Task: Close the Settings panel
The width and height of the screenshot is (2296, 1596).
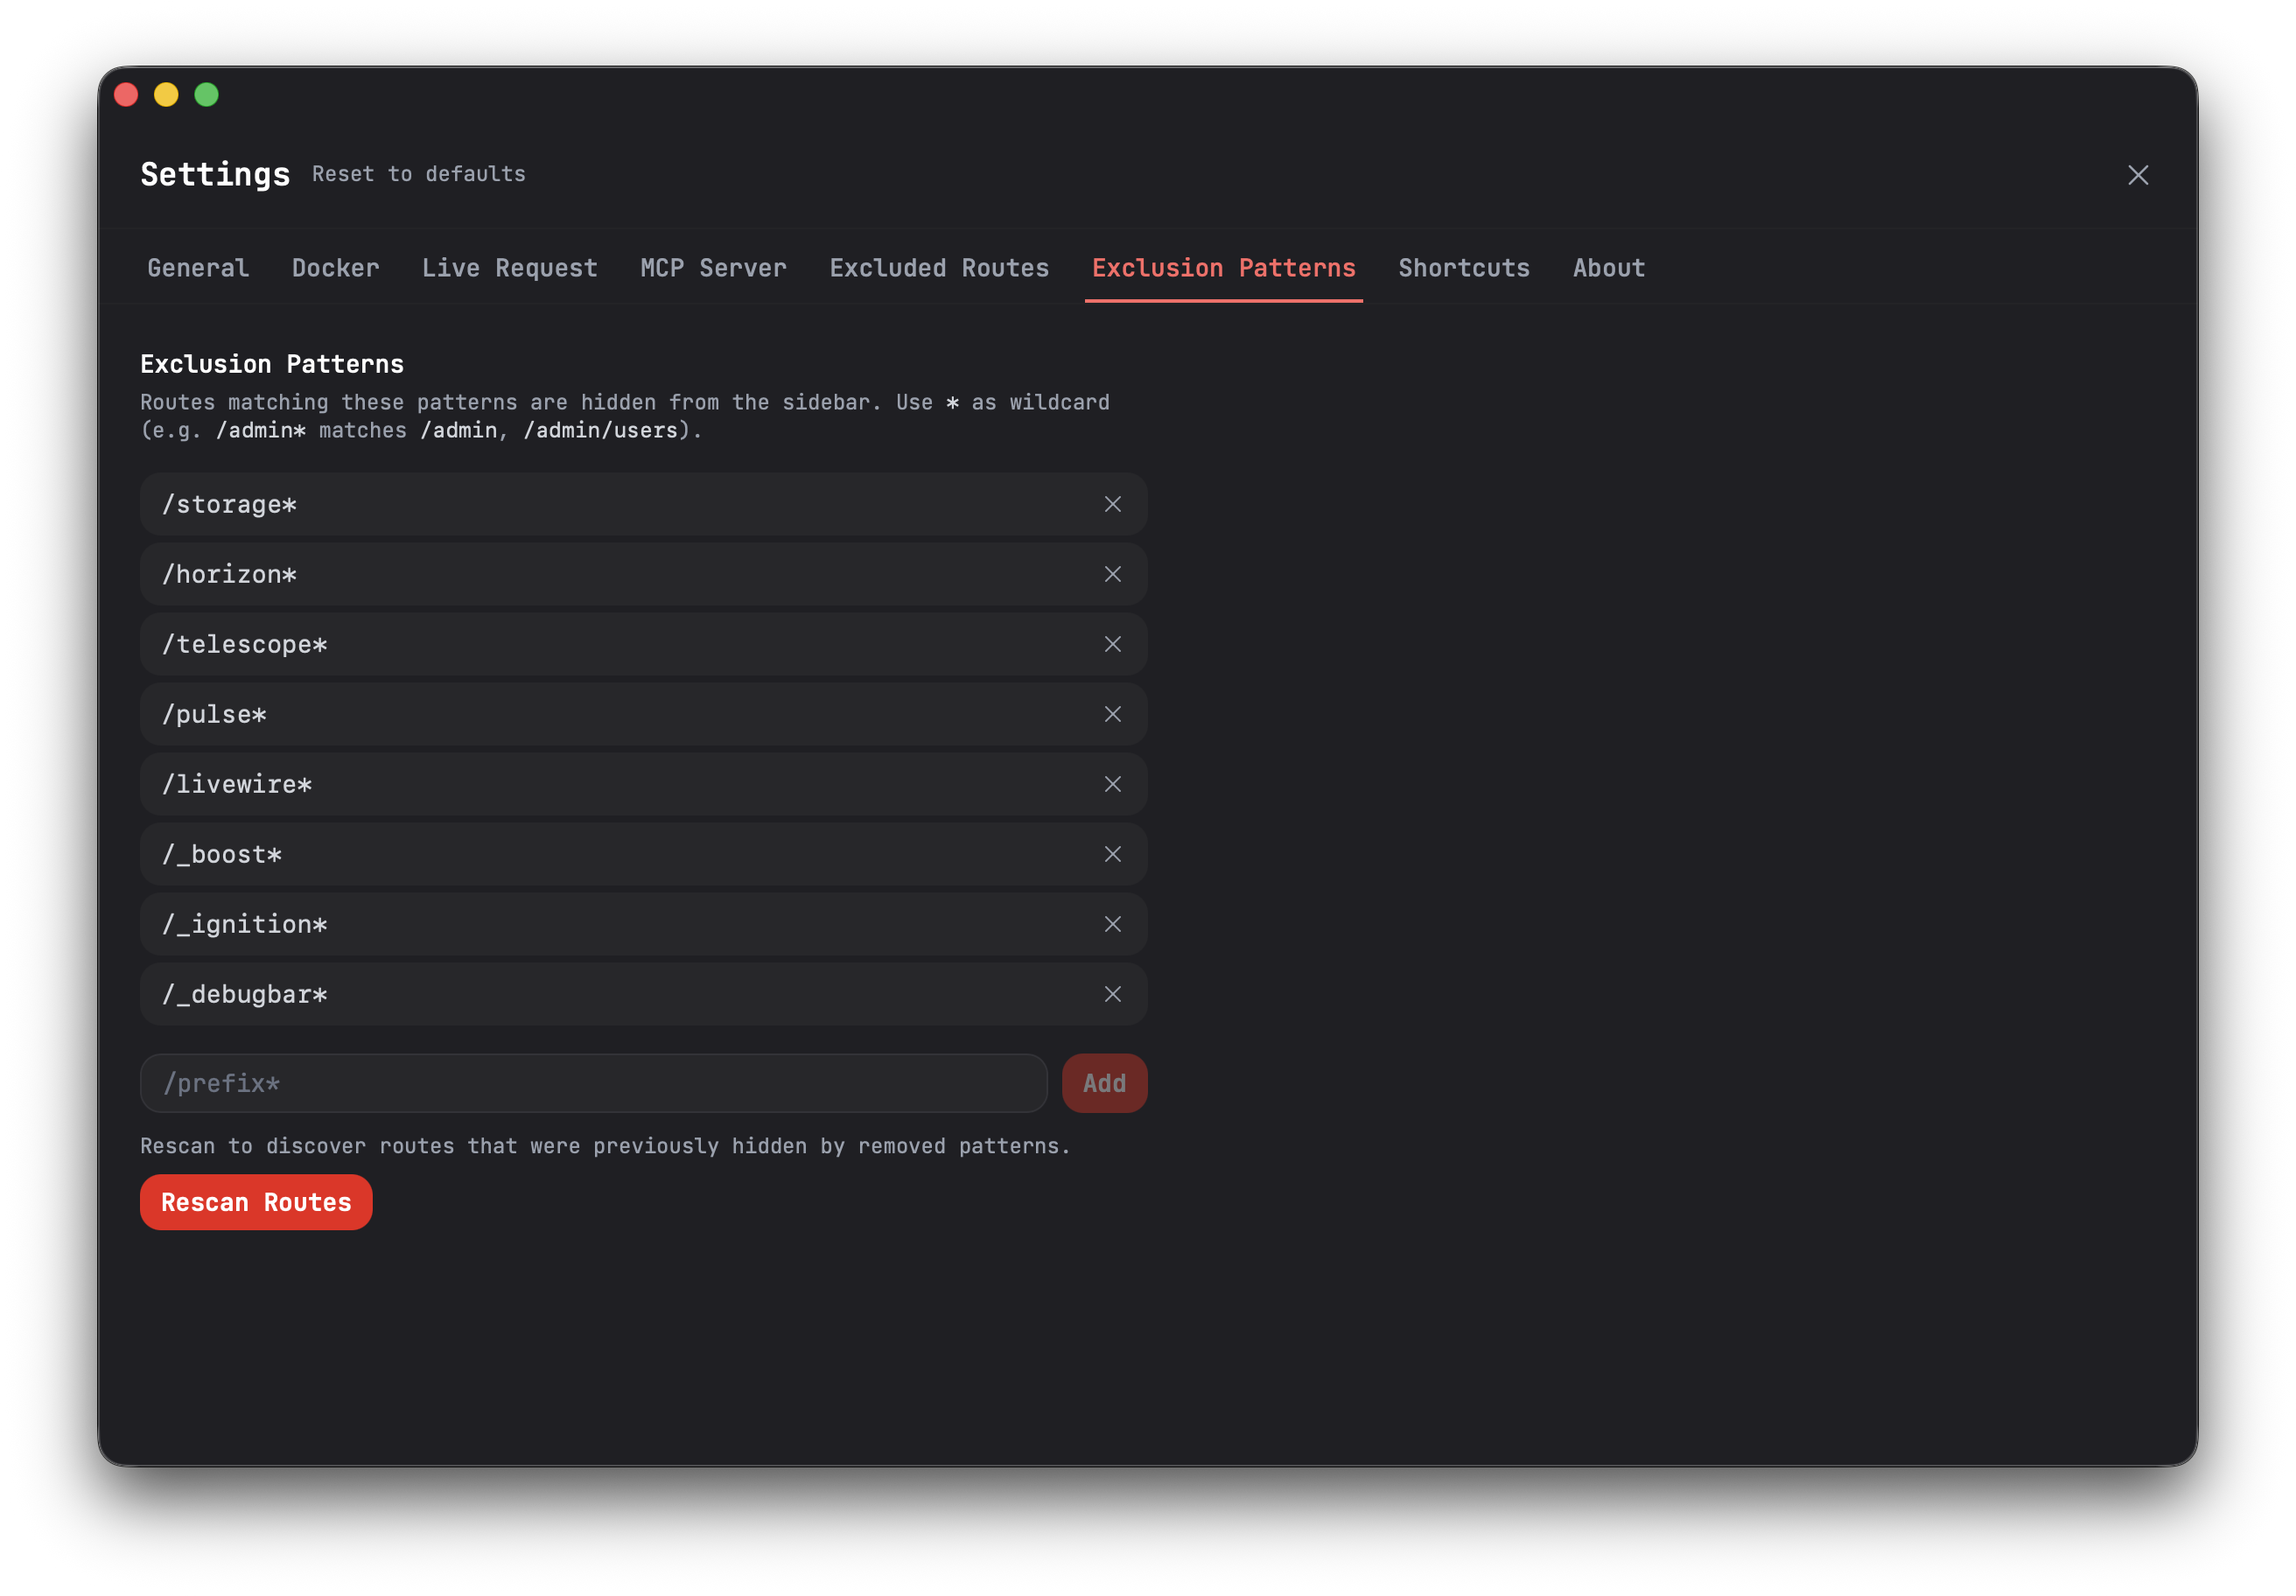Action: [x=2137, y=175]
